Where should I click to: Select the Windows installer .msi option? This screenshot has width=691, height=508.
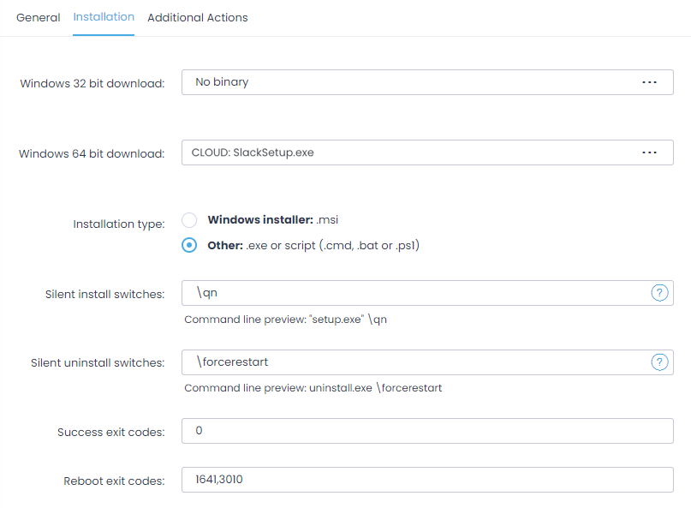[189, 220]
